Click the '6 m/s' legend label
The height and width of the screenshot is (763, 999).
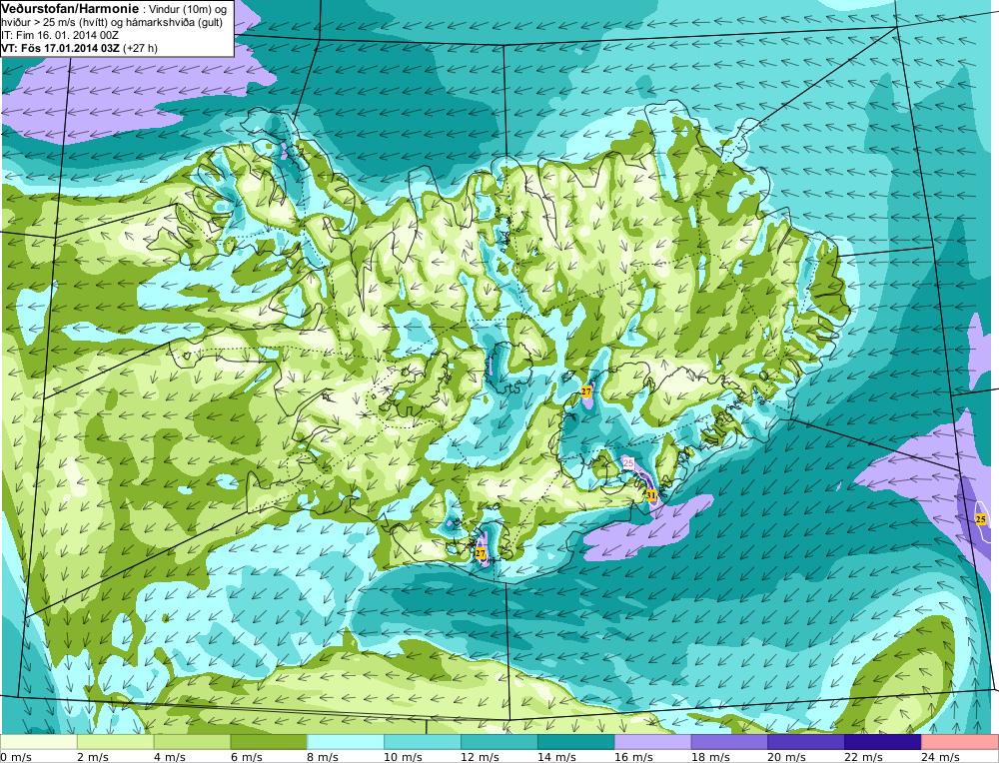coord(246,757)
